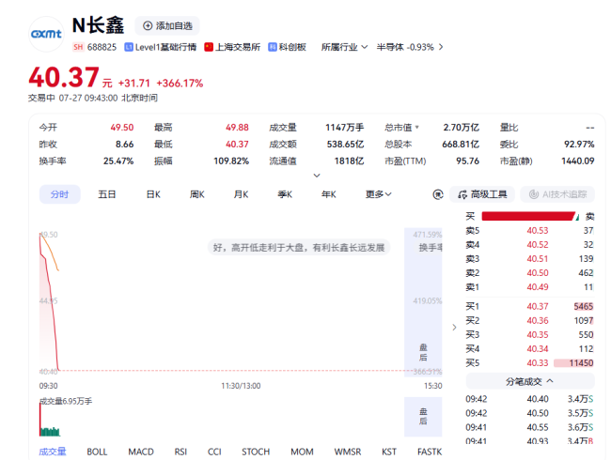Open AI技术追踪 button

tap(557, 194)
